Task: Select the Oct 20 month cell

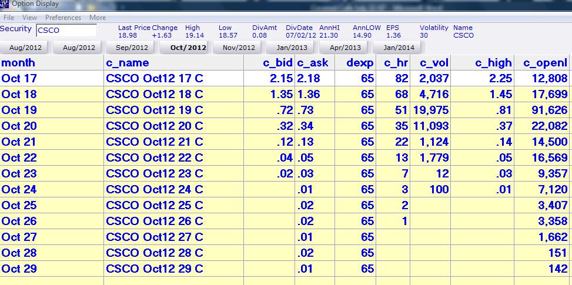Action: click(x=52, y=126)
